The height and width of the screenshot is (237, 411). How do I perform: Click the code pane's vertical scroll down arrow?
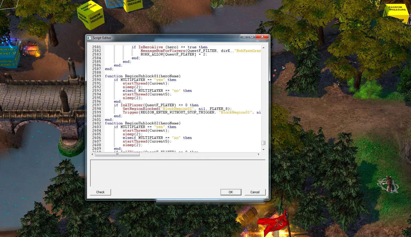[x=263, y=149]
